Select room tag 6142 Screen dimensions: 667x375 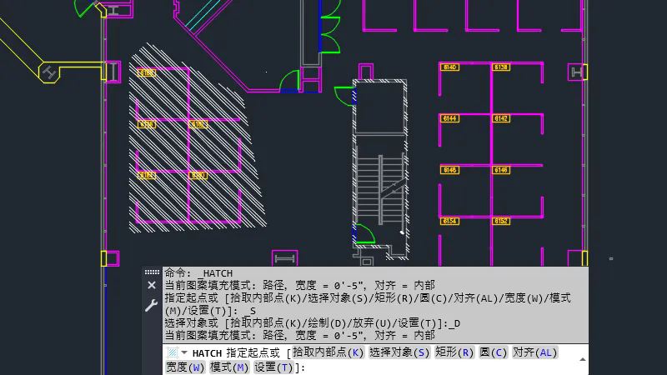point(501,118)
